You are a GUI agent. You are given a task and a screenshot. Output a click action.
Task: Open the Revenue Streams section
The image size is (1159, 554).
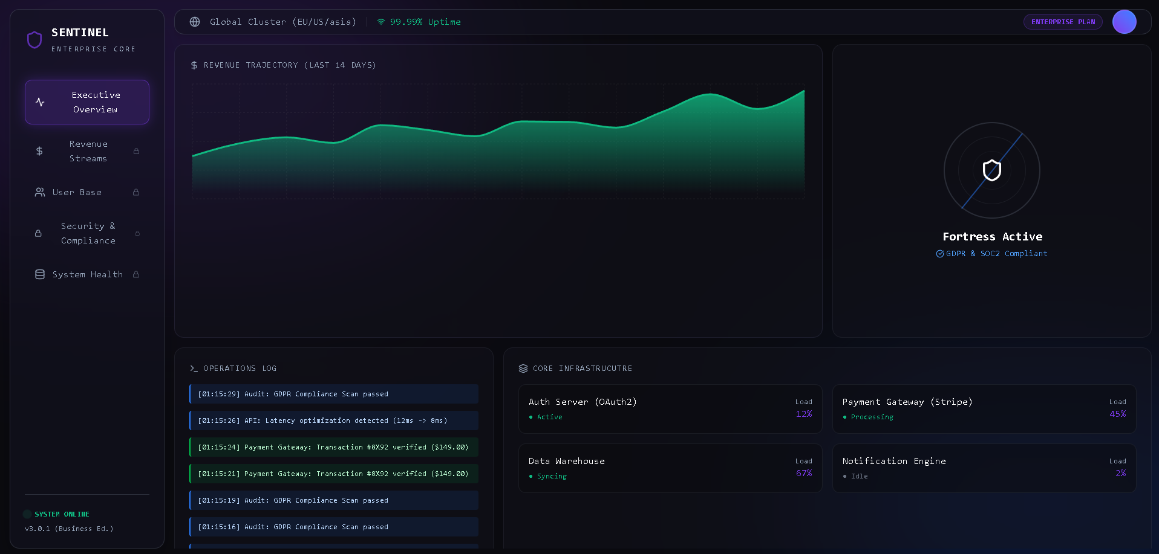click(87, 151)
